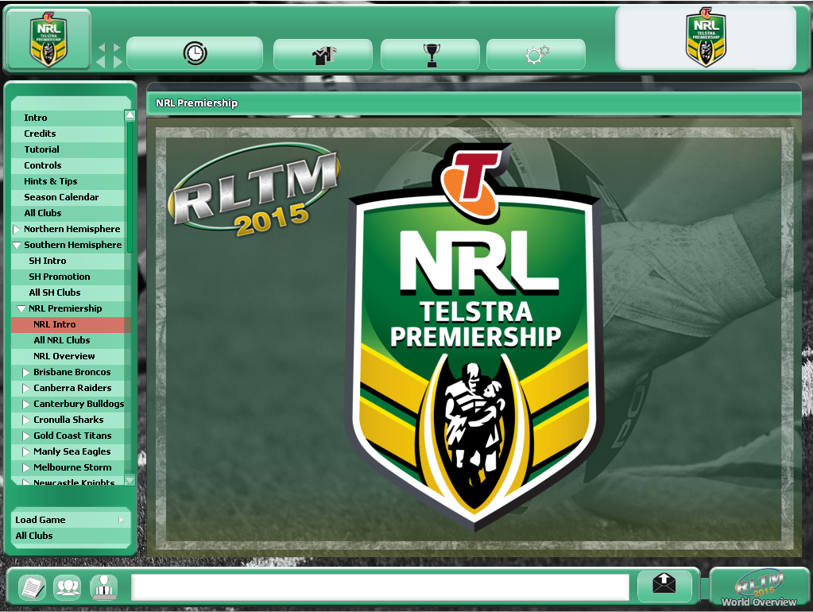Screen dimensions: 813x612
Task: Click the NRL Telstra Premiership shield image
Action: 474,337
